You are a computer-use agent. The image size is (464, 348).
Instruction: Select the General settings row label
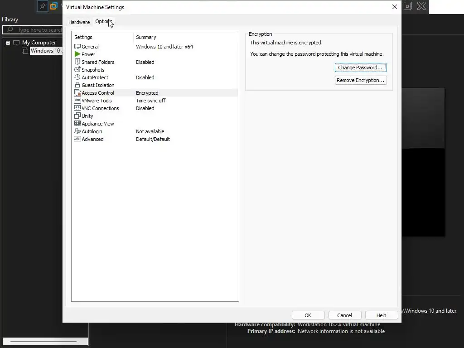[x=90, y=47]
